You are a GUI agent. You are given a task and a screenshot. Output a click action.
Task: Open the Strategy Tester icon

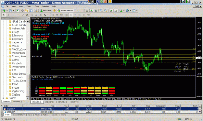pos(36,11)
